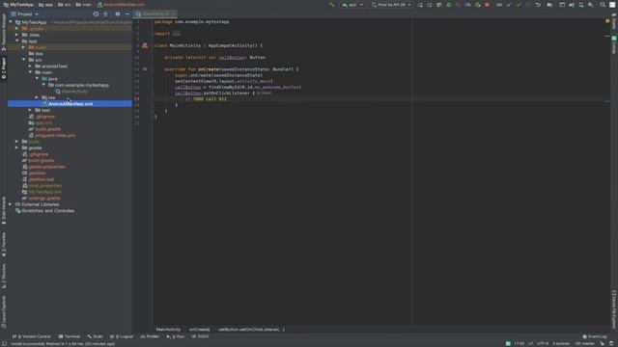Expand the .idea folder node
The width and height of the screenshot is (618, 347).
point(17,35)
